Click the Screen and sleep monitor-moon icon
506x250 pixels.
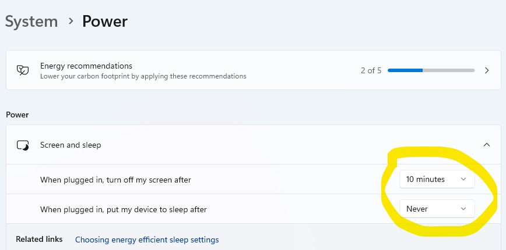pos(23,145)
